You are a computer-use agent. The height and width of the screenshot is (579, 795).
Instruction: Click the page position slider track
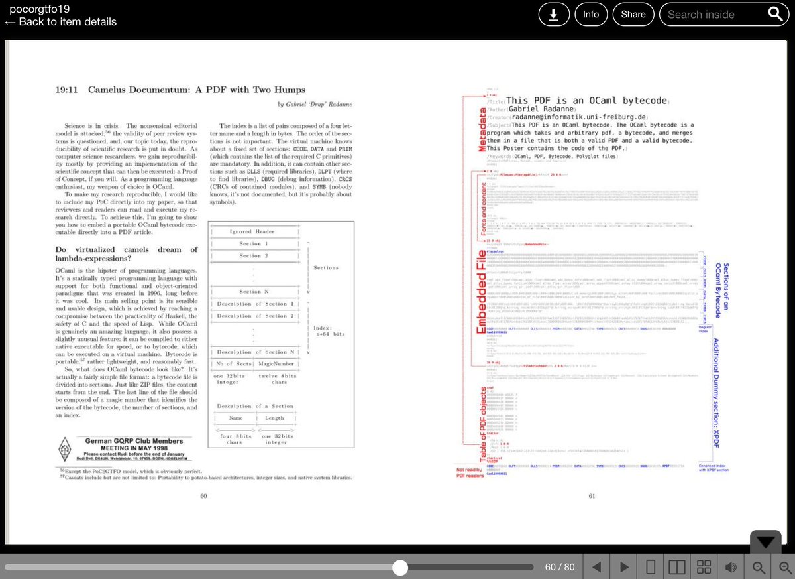click(x=268, y=567)
